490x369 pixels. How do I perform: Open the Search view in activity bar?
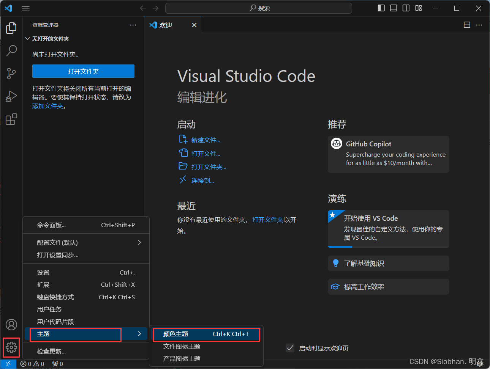(x=11, y=50)
